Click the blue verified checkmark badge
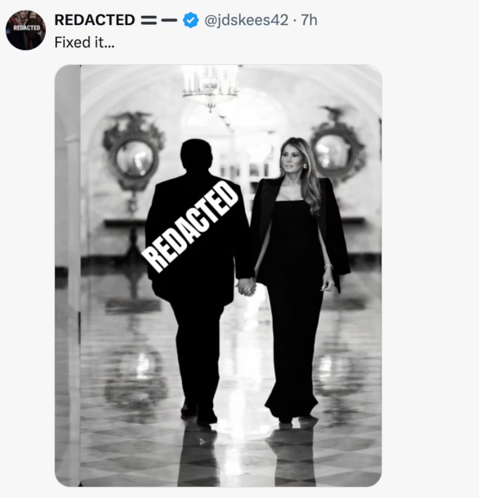 tap(191, 20)
